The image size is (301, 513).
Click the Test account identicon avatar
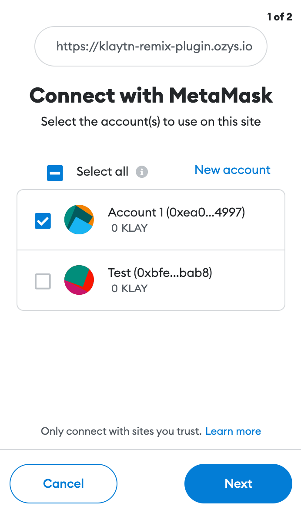tap(79, 280)
